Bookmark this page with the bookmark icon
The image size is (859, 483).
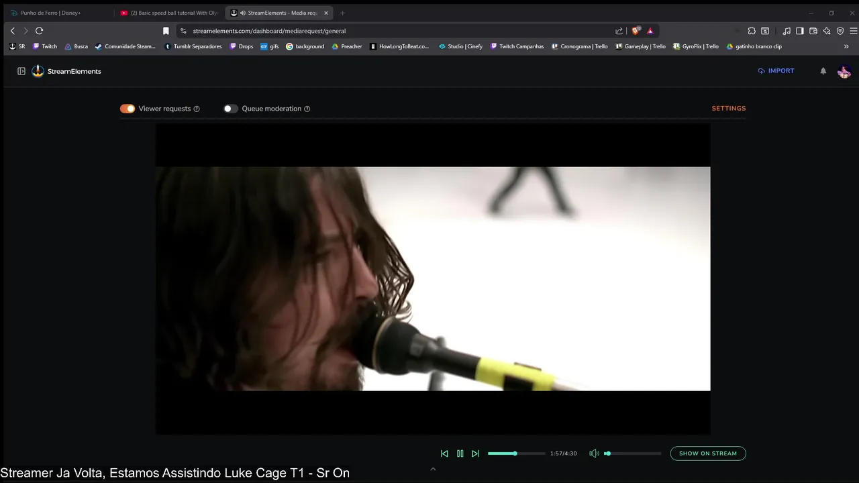[x=166, y=31]
